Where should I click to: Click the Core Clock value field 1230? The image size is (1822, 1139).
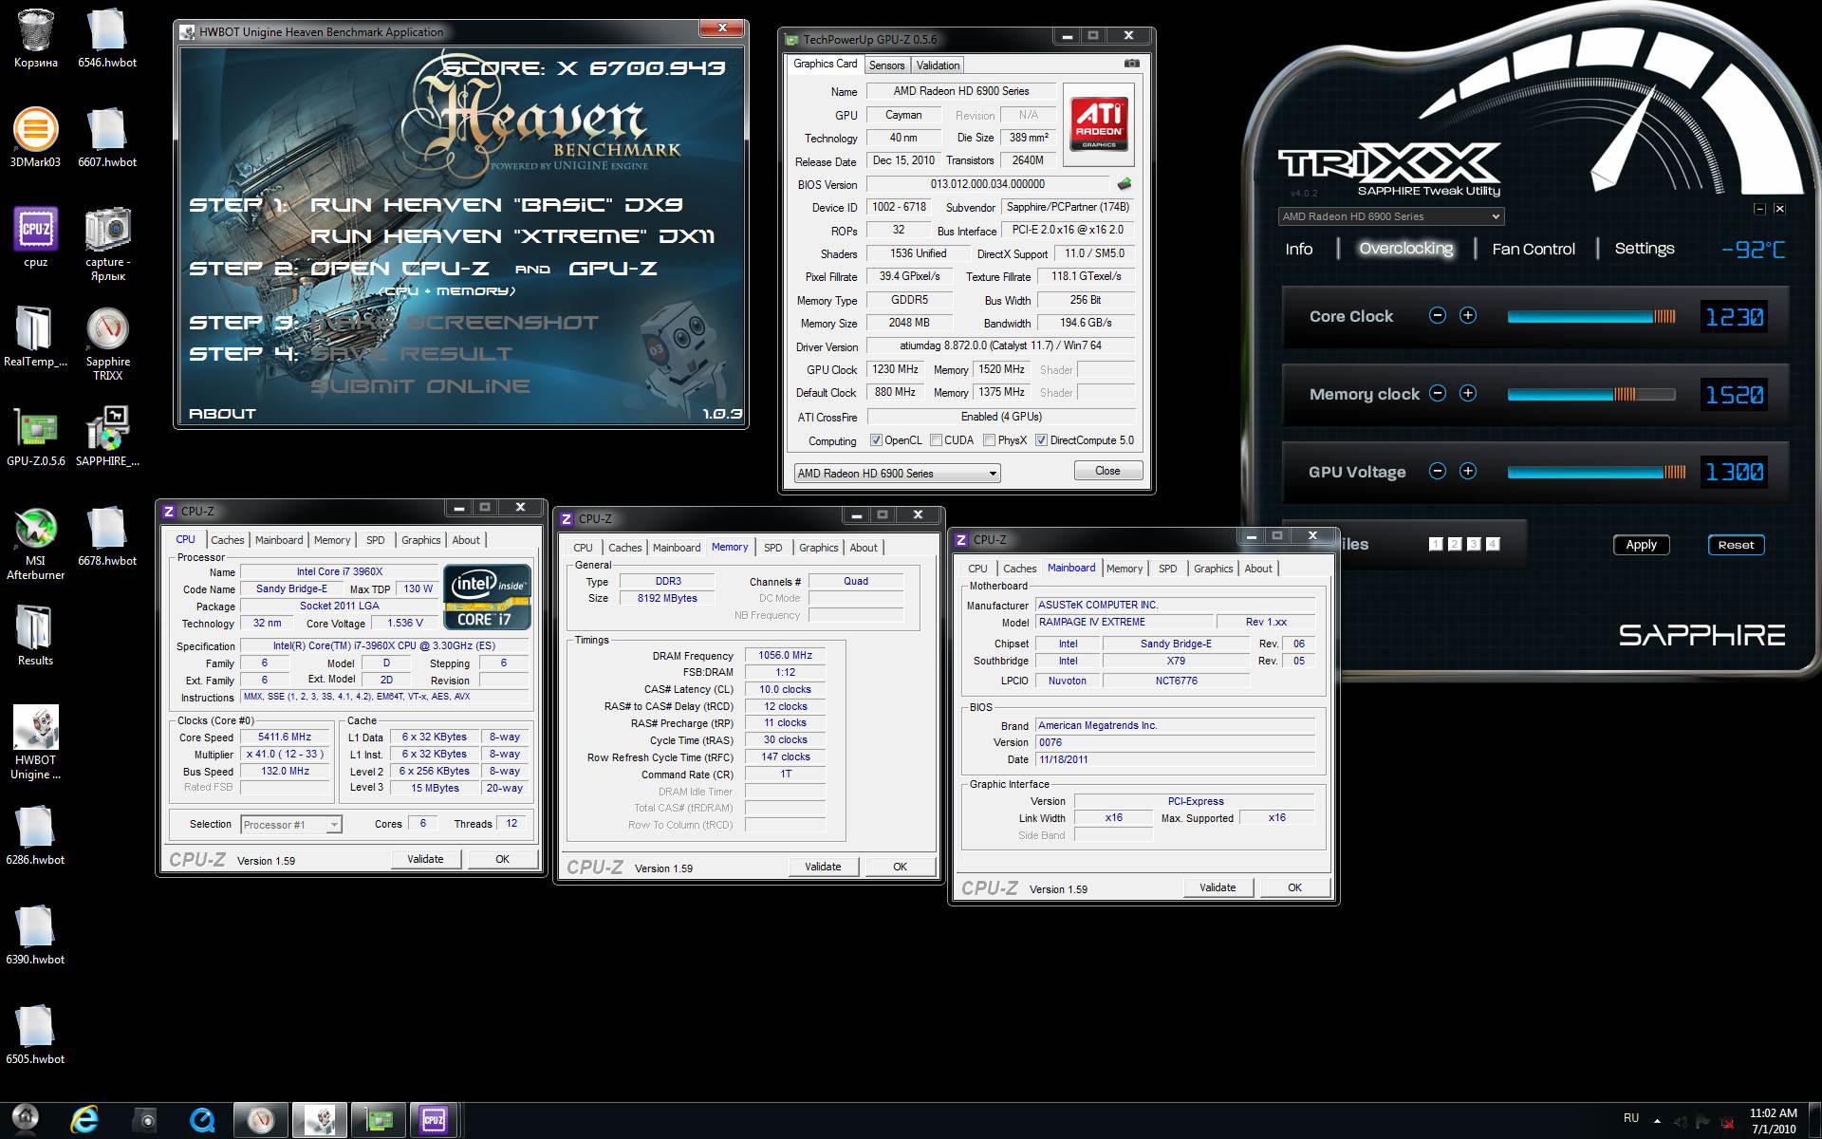[x=1734, y=316]
